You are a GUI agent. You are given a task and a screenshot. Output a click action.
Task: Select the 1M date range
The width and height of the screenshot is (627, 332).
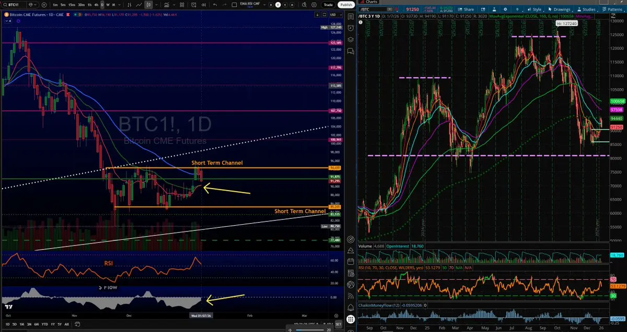tap(21, 324)
